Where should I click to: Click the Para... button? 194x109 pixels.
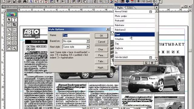click(x=102, y=55)
